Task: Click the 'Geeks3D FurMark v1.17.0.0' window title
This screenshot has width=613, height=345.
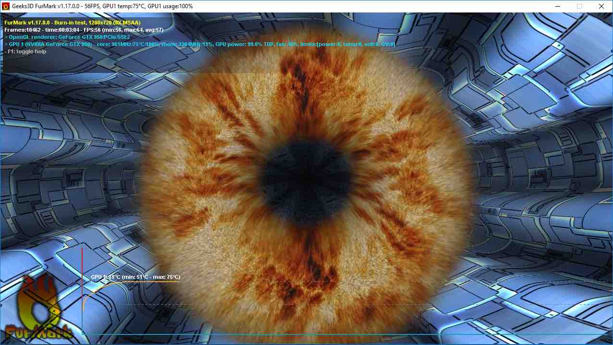Action: tap(103, 6)
